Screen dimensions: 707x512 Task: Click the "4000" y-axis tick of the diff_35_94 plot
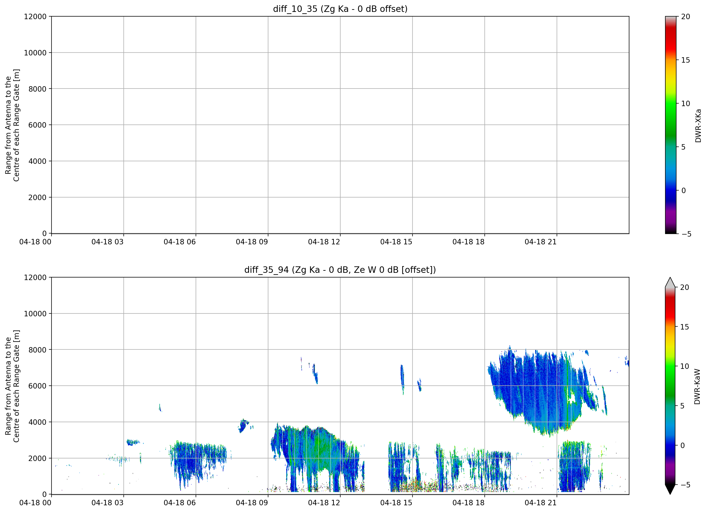click(38, 422)
